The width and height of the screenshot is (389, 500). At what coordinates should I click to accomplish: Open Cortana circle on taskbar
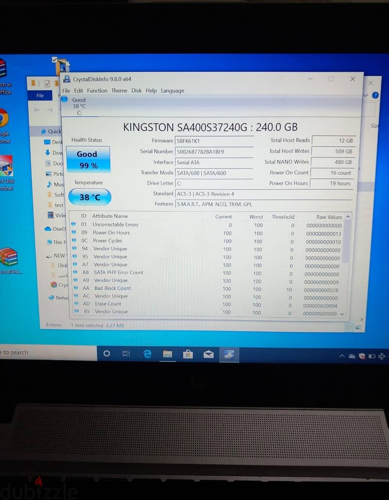tap(106, 353)
